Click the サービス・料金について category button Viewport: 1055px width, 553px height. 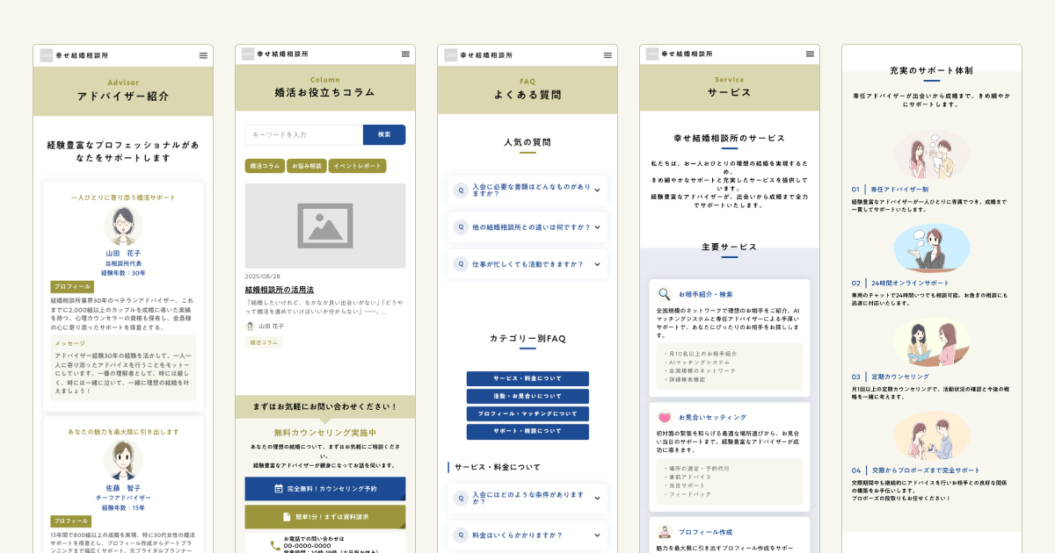(527, 378)
